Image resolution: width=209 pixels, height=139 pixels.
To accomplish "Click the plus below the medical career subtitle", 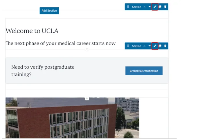I will [87, 49].
